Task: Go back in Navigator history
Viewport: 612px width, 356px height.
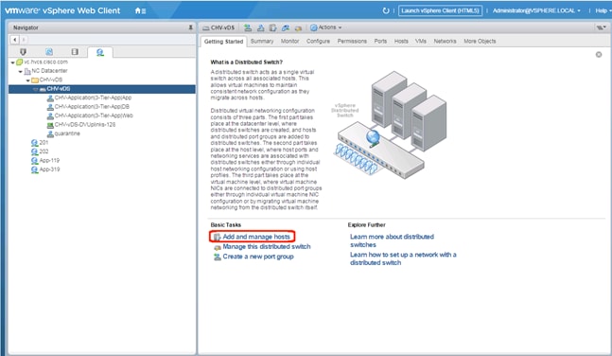Action: [15, 40]
